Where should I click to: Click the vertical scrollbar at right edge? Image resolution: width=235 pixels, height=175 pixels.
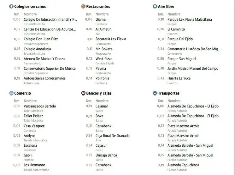pyautogui.click(x=234, y=87)
